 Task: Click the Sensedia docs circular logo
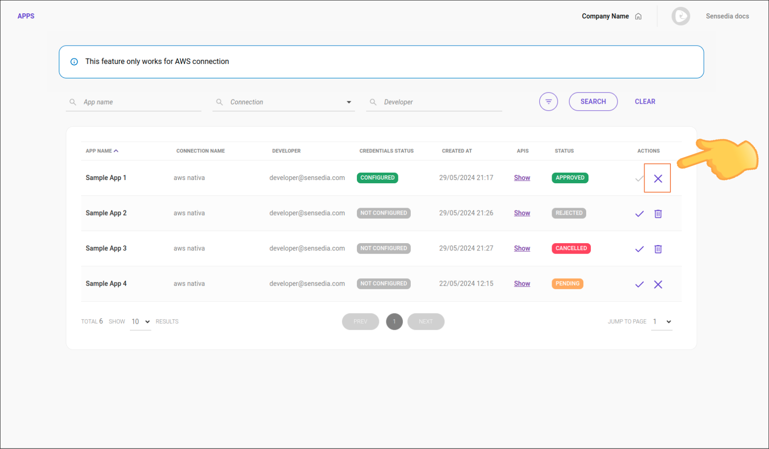681,16
